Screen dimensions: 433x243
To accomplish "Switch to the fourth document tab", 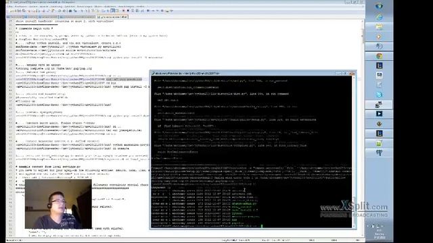I will coord(77,17).
